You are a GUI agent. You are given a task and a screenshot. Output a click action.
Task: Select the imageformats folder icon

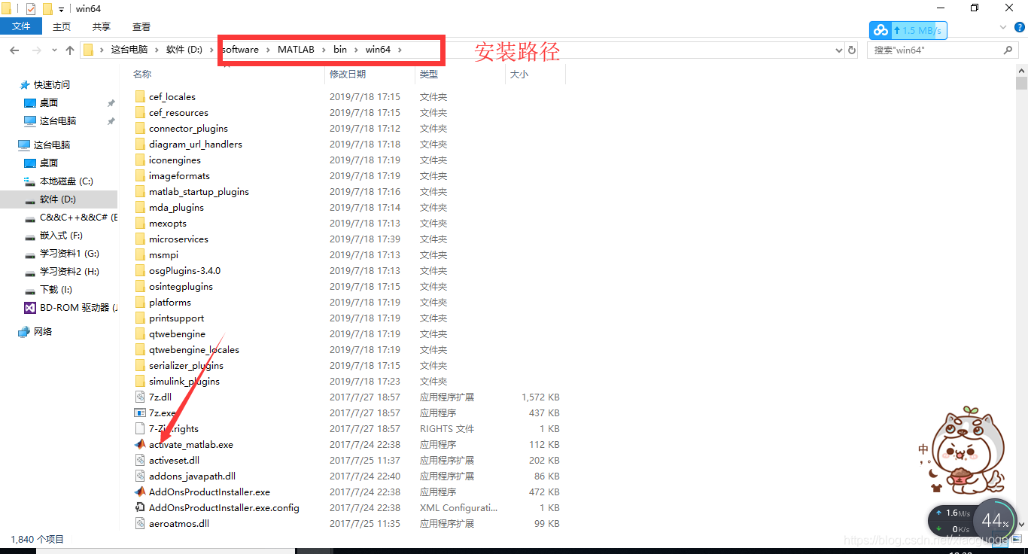(140, 176)
